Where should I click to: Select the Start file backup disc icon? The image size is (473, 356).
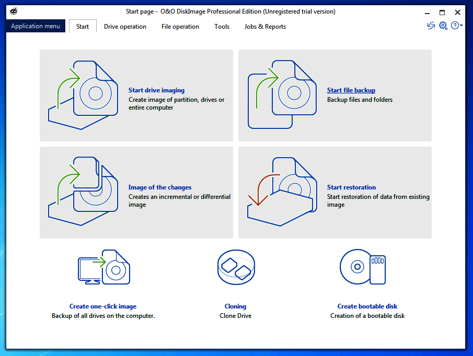point(282,94)
